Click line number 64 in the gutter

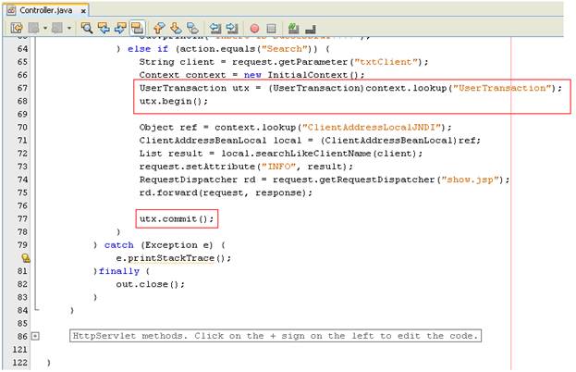(x=22, y=48)
